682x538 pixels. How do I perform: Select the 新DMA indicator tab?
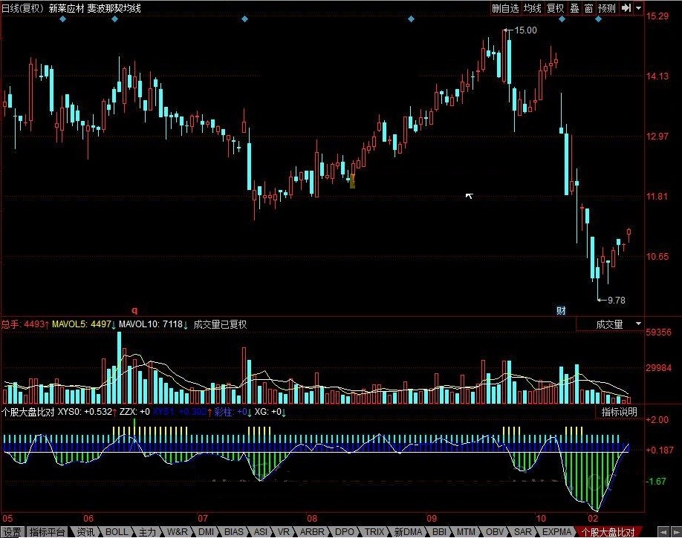coord(408,532)
